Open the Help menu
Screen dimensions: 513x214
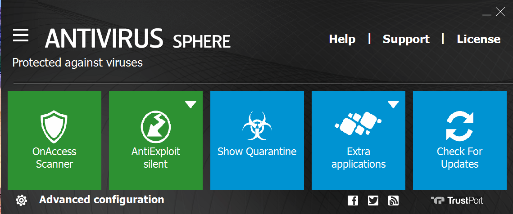click(342, 39)
